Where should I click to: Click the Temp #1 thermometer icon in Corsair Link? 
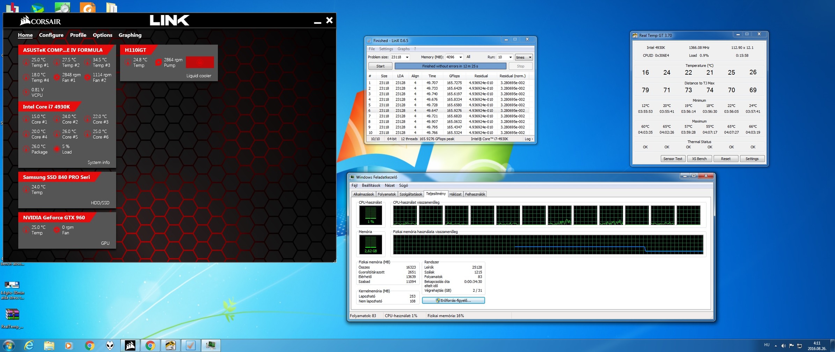point(26,62)
